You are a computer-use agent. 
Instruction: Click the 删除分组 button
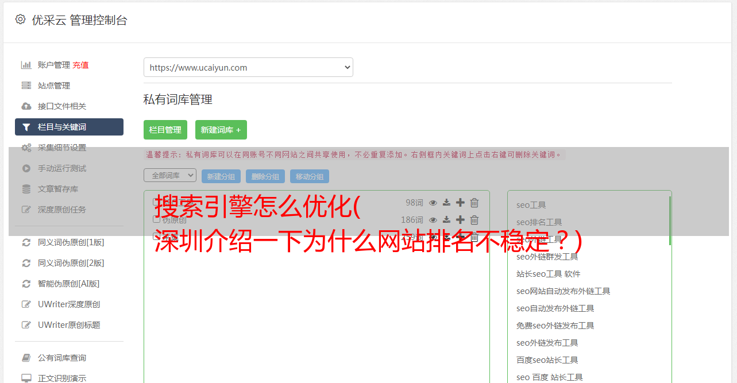[265, 176]
